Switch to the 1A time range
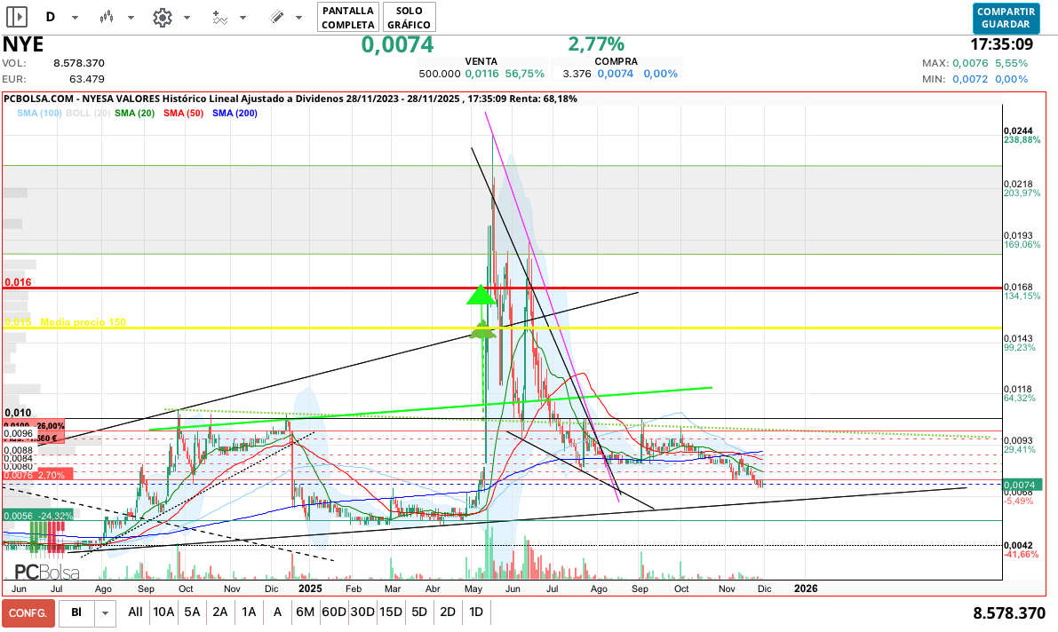The height and width of the screenshot is (632, 1058). click(x=249, y=612)
